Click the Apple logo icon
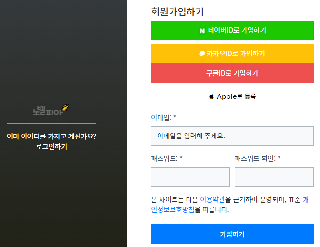 (212, 96)
